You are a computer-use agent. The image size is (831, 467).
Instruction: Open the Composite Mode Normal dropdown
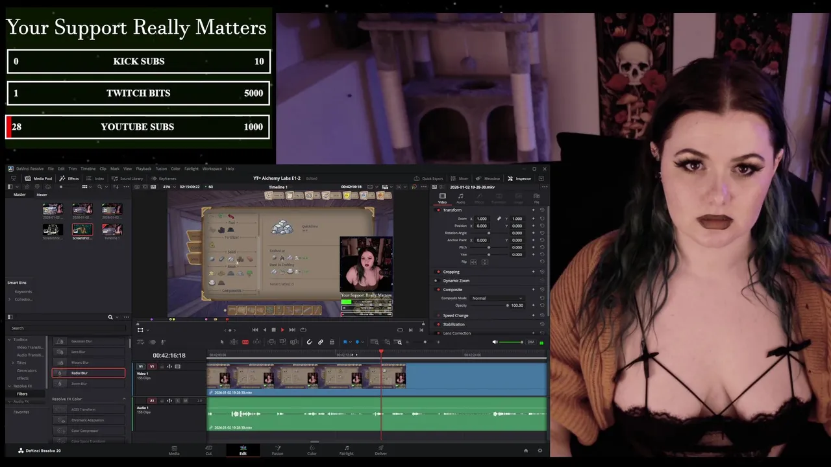[497, 298]
